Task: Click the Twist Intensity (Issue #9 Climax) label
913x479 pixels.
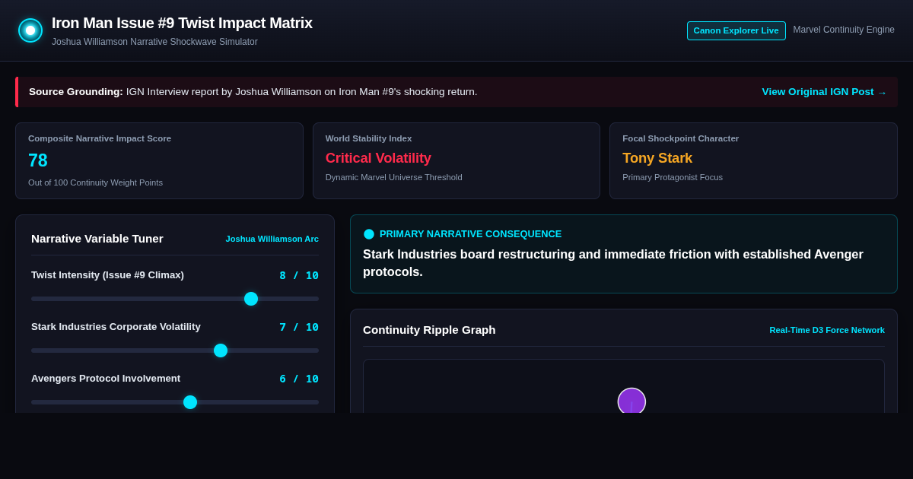Action: (107, 275)
